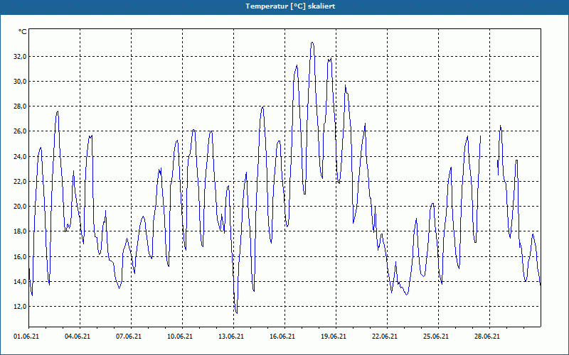
Task: Click the 19.06.21 date label
Action: 333,337
